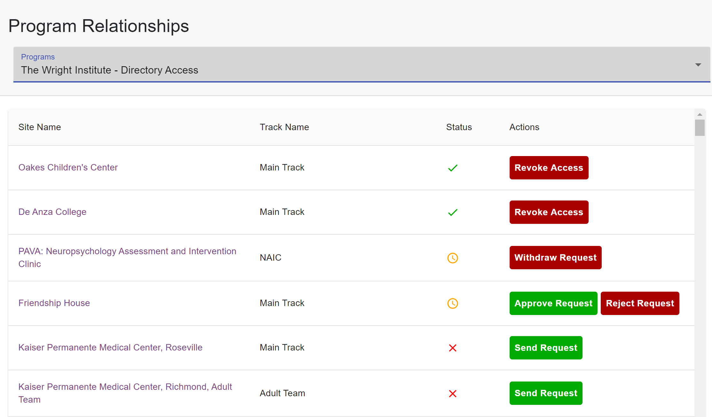Approve request for Friendship House
The width and height of the screenshot is (712, 417).
coord(553,303)
